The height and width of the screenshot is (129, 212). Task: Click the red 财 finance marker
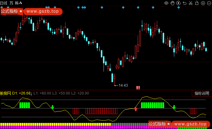point(138,88)
